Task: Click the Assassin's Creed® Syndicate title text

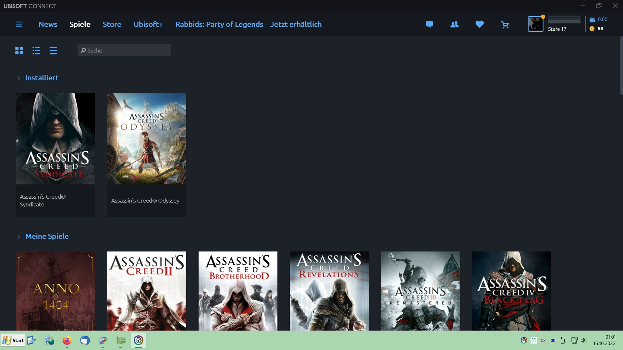Action: click(x=43, y=201)
